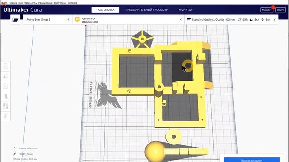Click the 65% infill icon

[x=239, y=19]
